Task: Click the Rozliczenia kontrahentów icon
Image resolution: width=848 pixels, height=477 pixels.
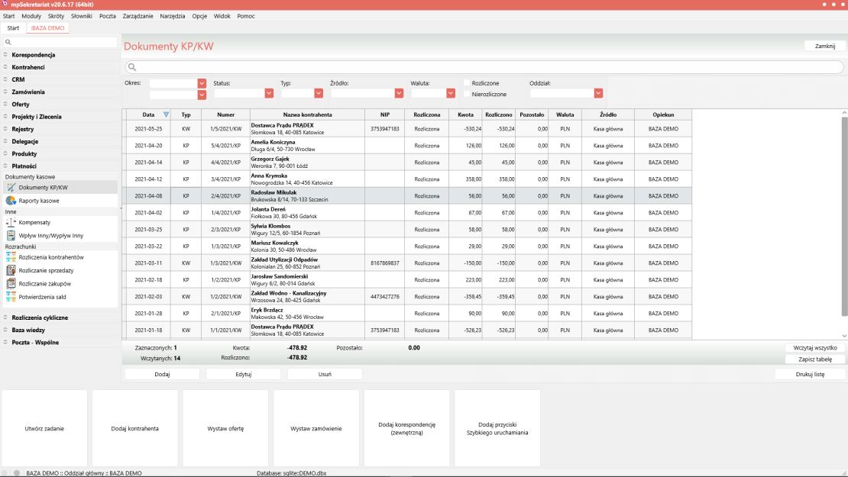Action: click(x=11, y=257)
